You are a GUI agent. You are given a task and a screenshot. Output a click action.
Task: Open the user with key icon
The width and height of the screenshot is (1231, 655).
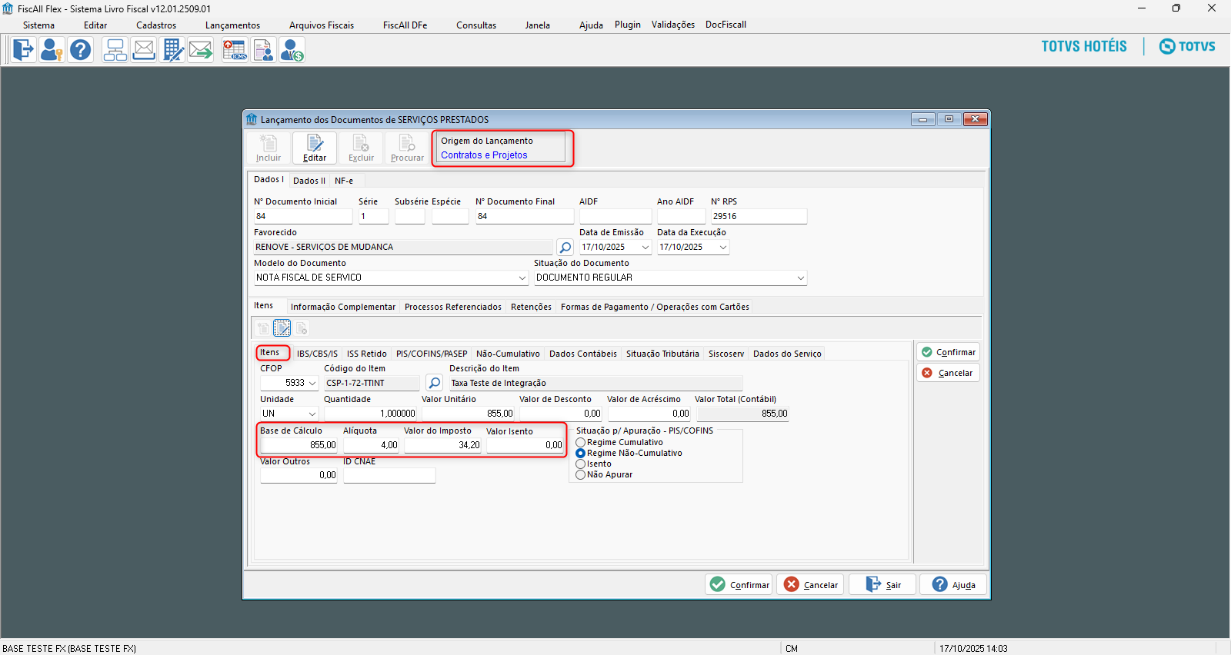(x=52, y=50)
